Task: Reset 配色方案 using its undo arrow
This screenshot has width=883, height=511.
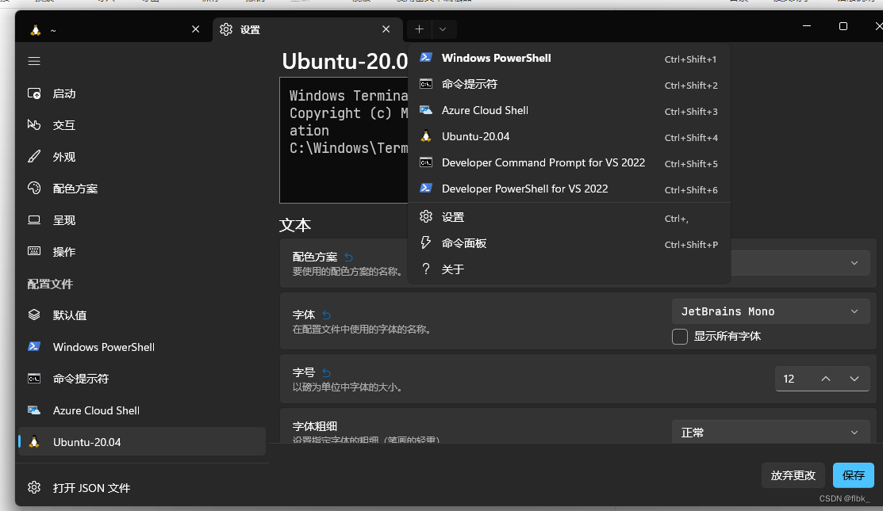Action: tap(348, 257)
